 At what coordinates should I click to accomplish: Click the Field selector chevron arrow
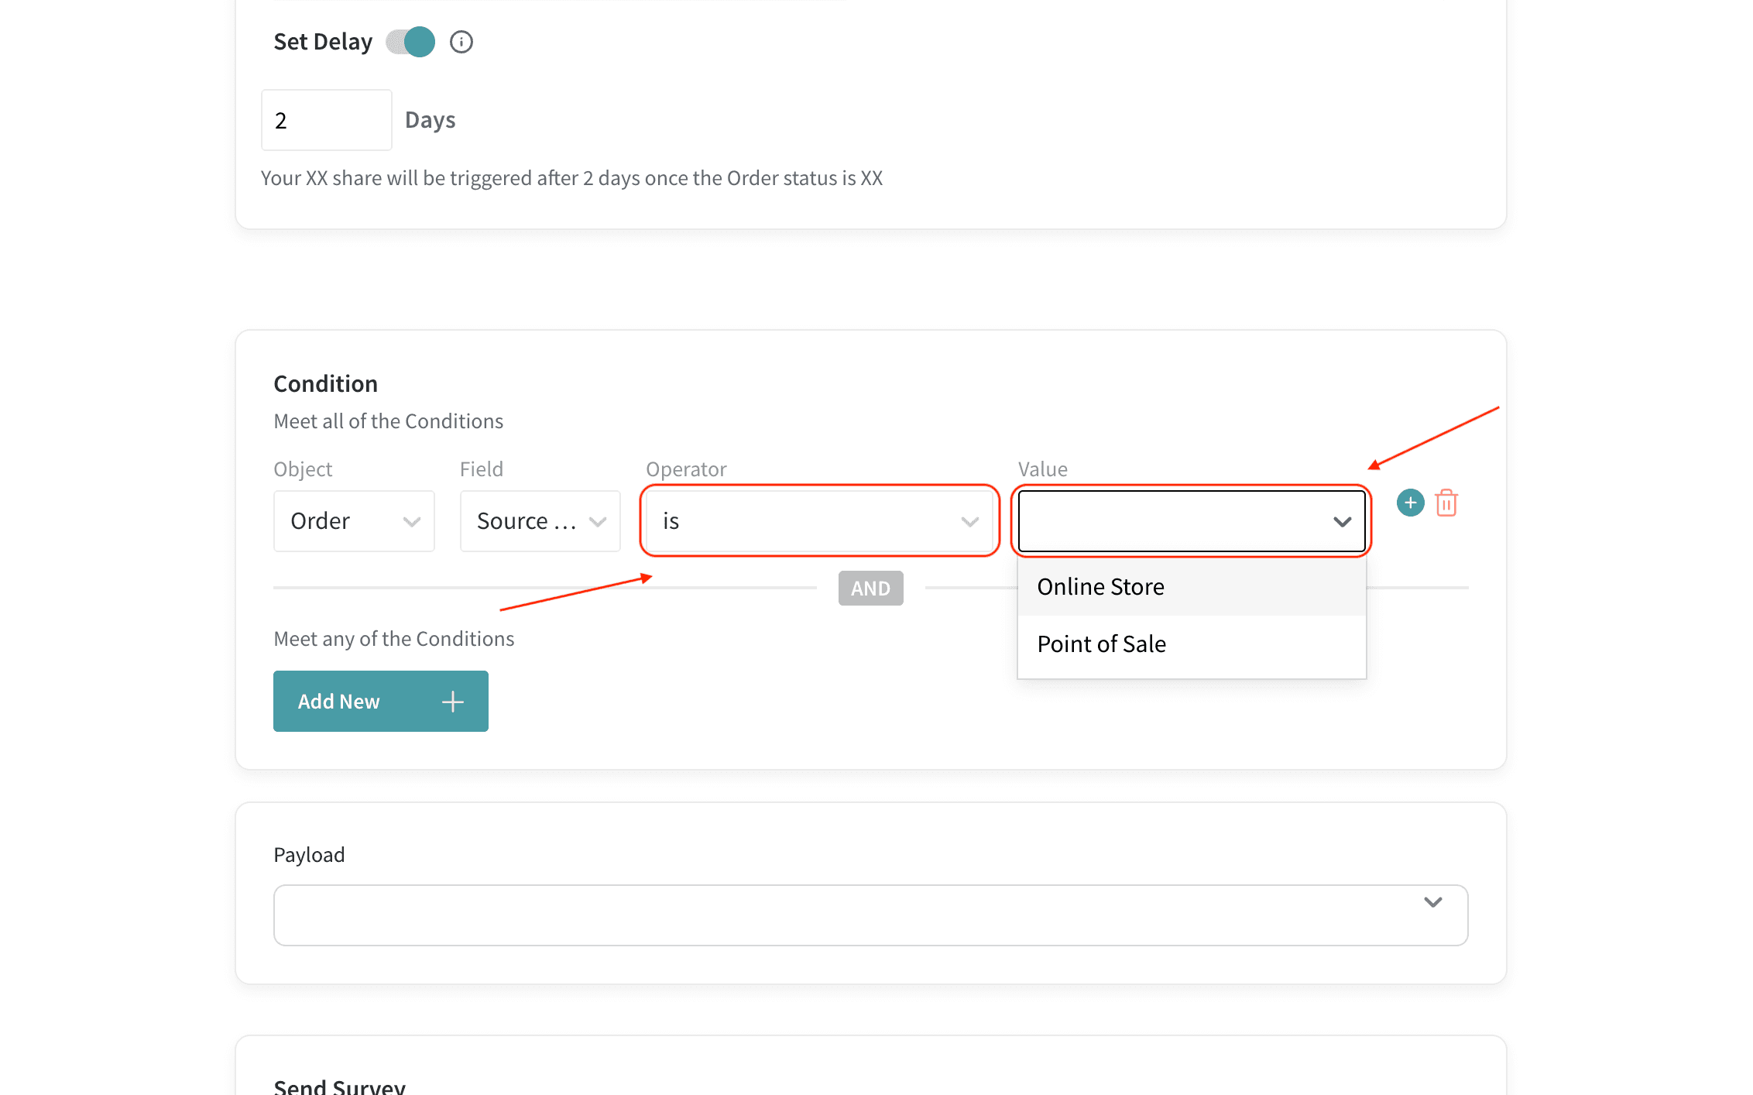[x=597, y=522]
